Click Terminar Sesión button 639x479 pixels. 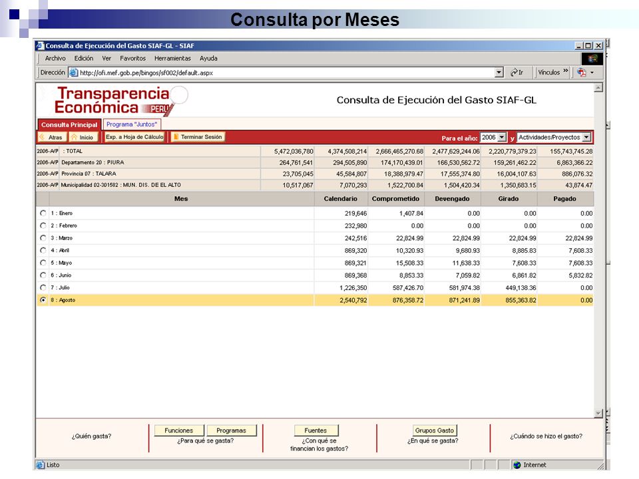(x=198, y=137)
